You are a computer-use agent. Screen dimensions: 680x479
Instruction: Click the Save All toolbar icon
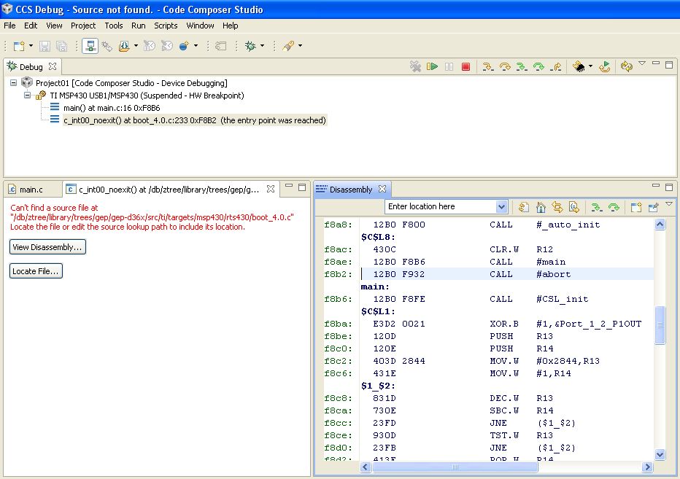61,46
